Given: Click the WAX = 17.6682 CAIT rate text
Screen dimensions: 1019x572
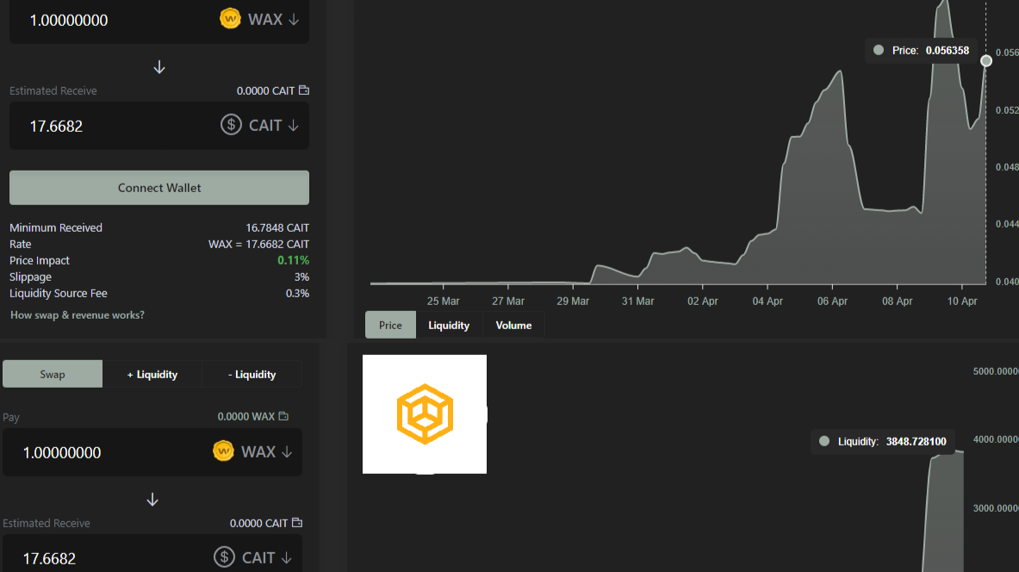Looking at the screenshot, I should click(258, 244).
